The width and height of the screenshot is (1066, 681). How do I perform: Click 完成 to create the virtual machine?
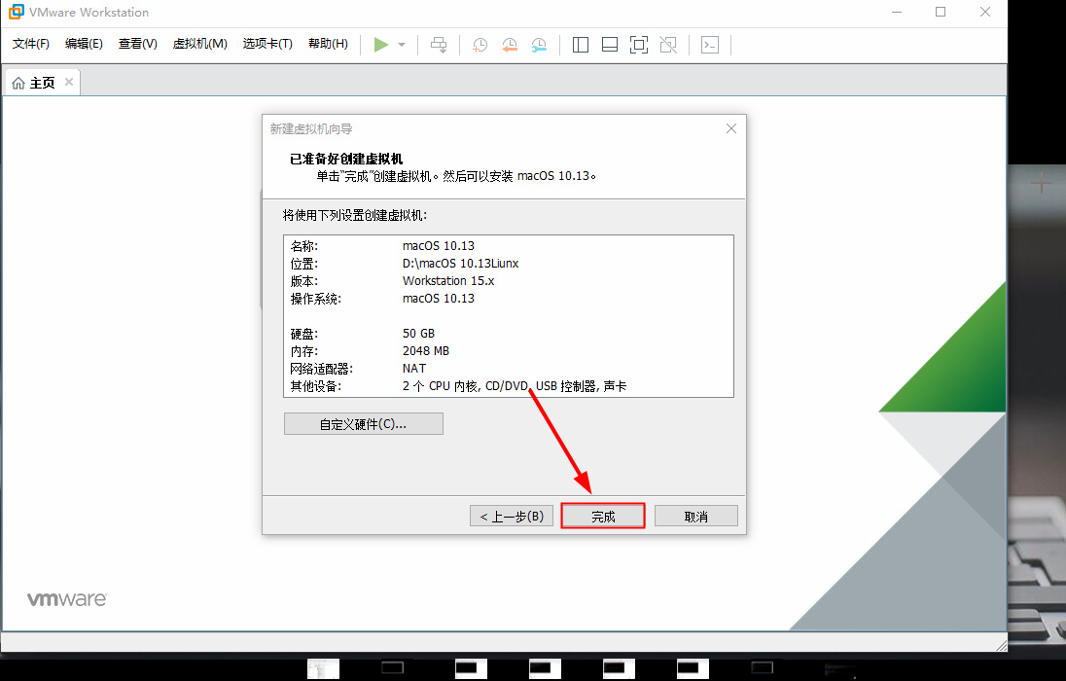(x=603, y=517)
